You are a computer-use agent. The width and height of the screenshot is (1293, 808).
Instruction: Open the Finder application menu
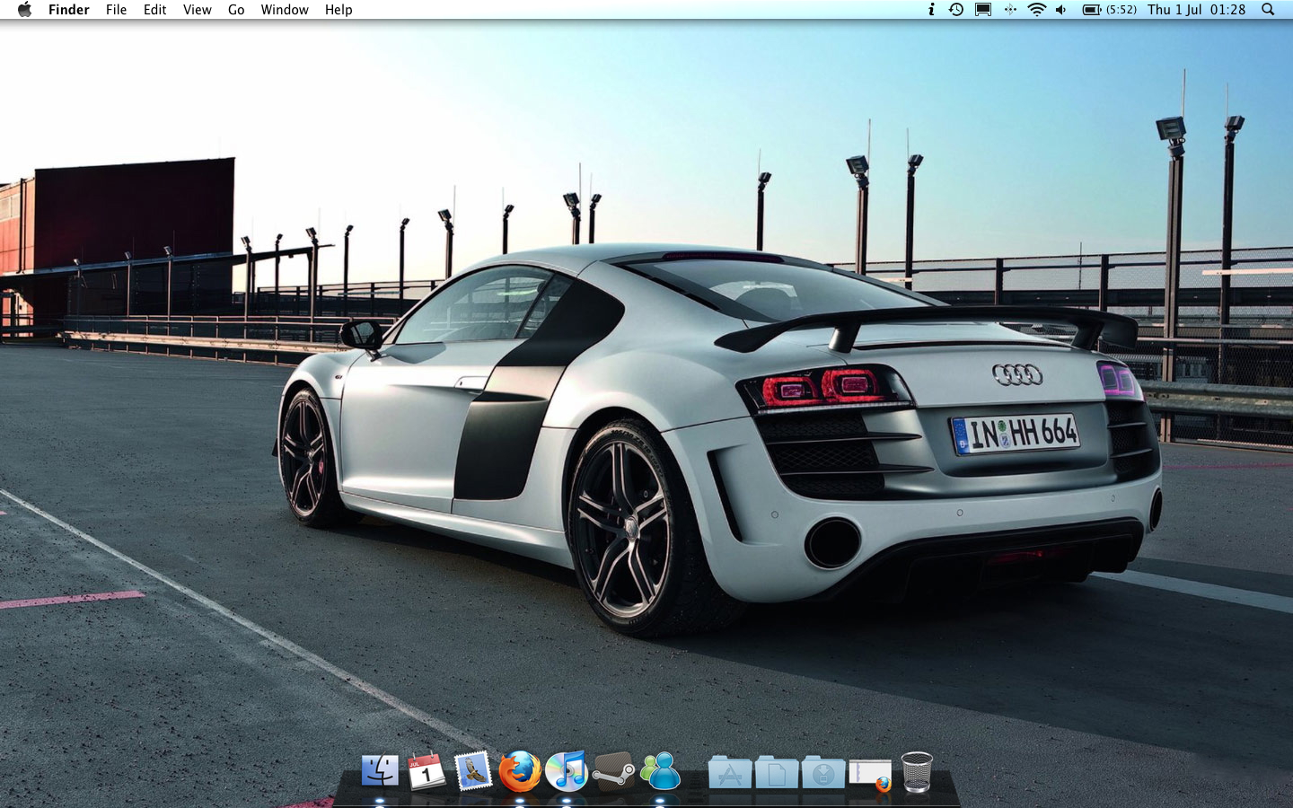pos(69,10)
